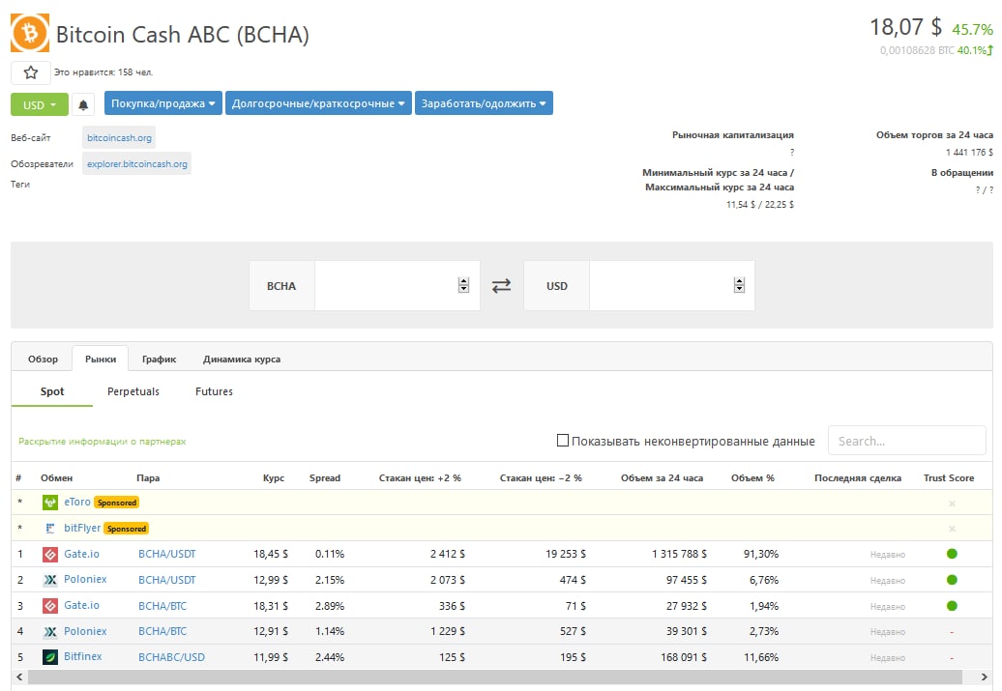1002x691 pixels.
Task: Sort by 'Обмен' column header
Action: coord(56,477)
